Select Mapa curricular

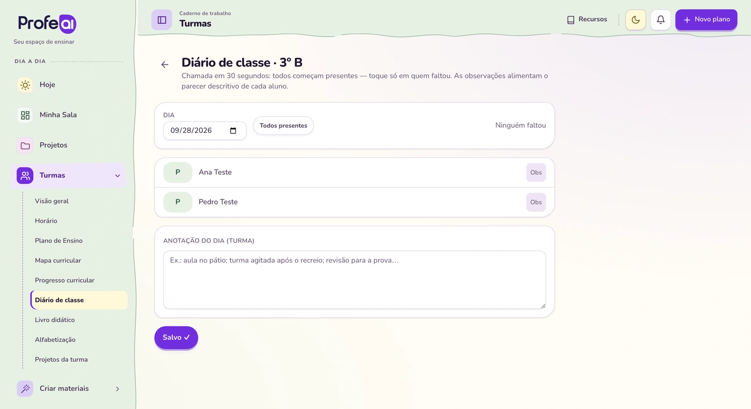click(58, 261)
